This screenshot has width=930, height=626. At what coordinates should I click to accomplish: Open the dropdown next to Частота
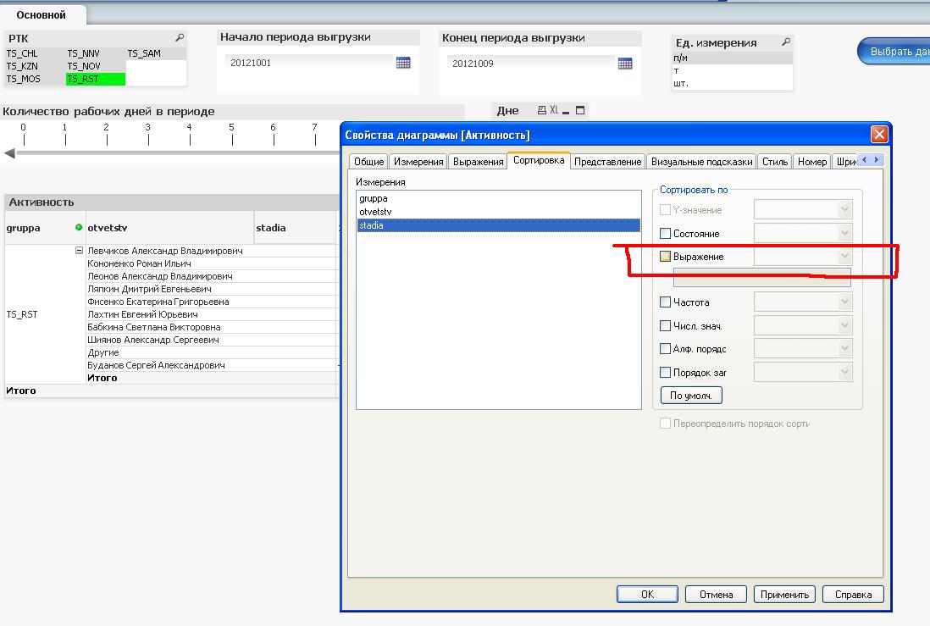pyautogui.click(x=844, y=302)
